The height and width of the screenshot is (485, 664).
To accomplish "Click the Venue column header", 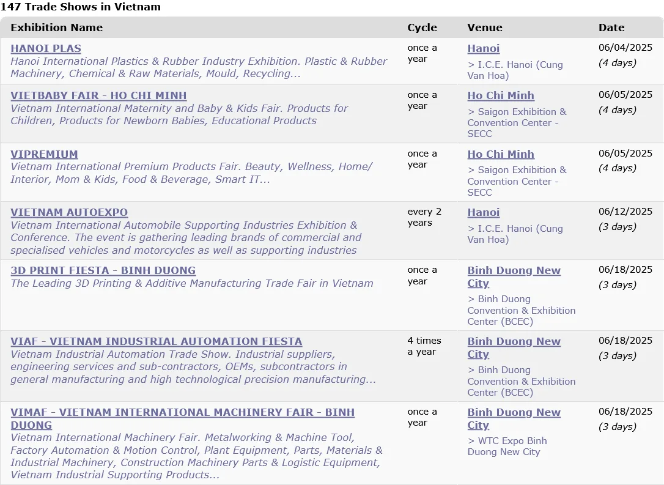I will pos(484,28).
